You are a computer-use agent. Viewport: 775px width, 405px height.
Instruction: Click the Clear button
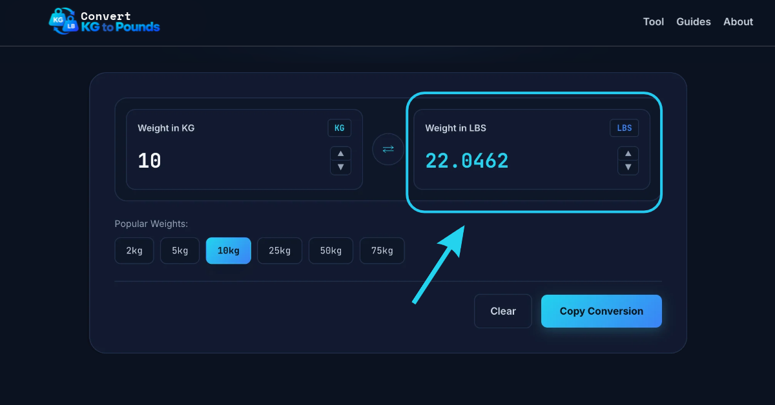point(503,311)
